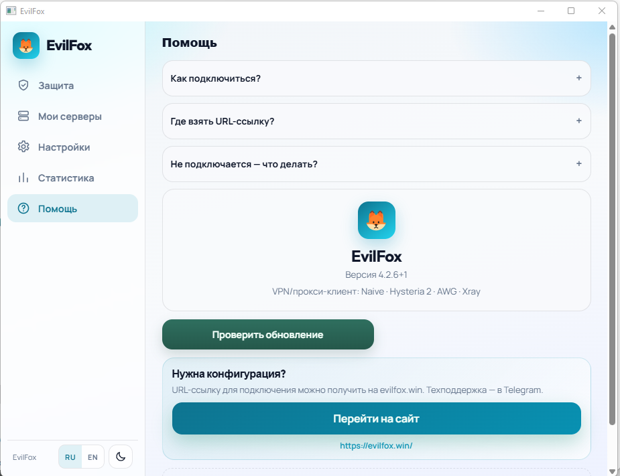The height and width of the screenshot is (476, 620).
Task: Click the Помощь page heading
Action: point(190,43)
